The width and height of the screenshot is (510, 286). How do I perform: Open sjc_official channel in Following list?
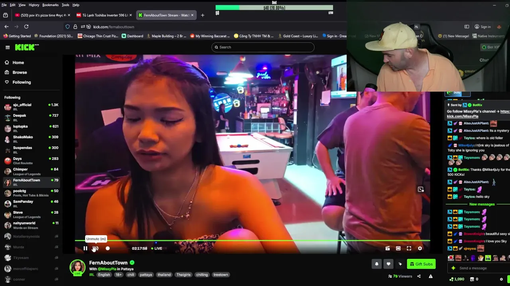tap(31, 106)
